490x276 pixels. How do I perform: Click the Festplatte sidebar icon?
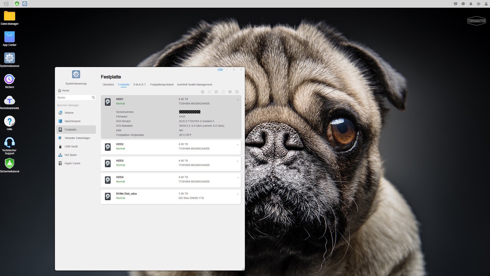click(x=60, y=129)
